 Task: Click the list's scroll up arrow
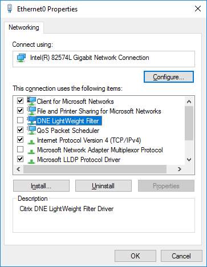(x=189, y=102)
